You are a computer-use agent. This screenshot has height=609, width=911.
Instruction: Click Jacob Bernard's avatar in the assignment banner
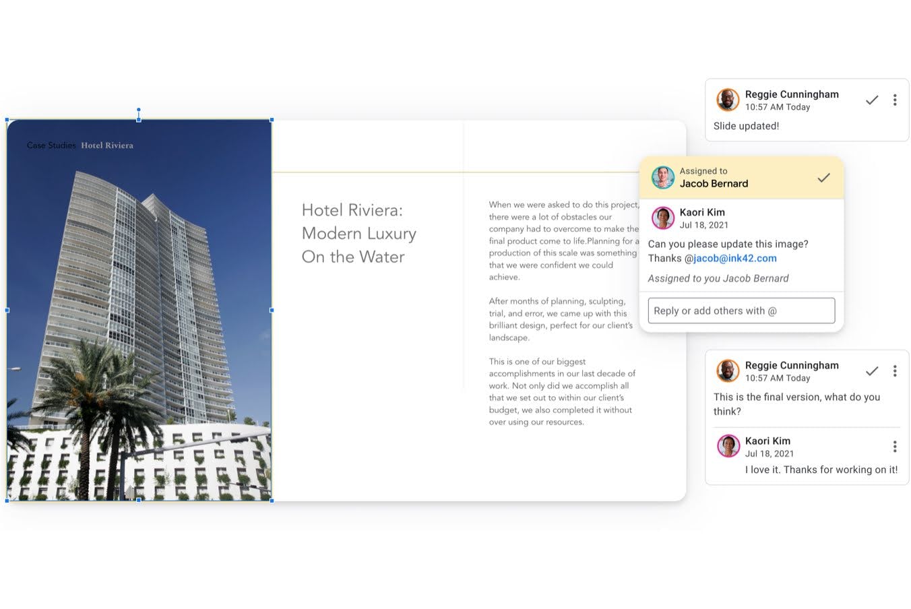(x=662, y=177)
